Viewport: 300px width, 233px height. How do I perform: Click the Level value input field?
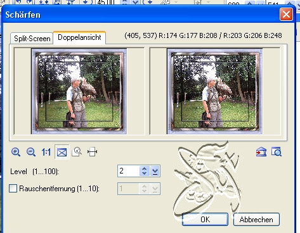pos(129,171)
